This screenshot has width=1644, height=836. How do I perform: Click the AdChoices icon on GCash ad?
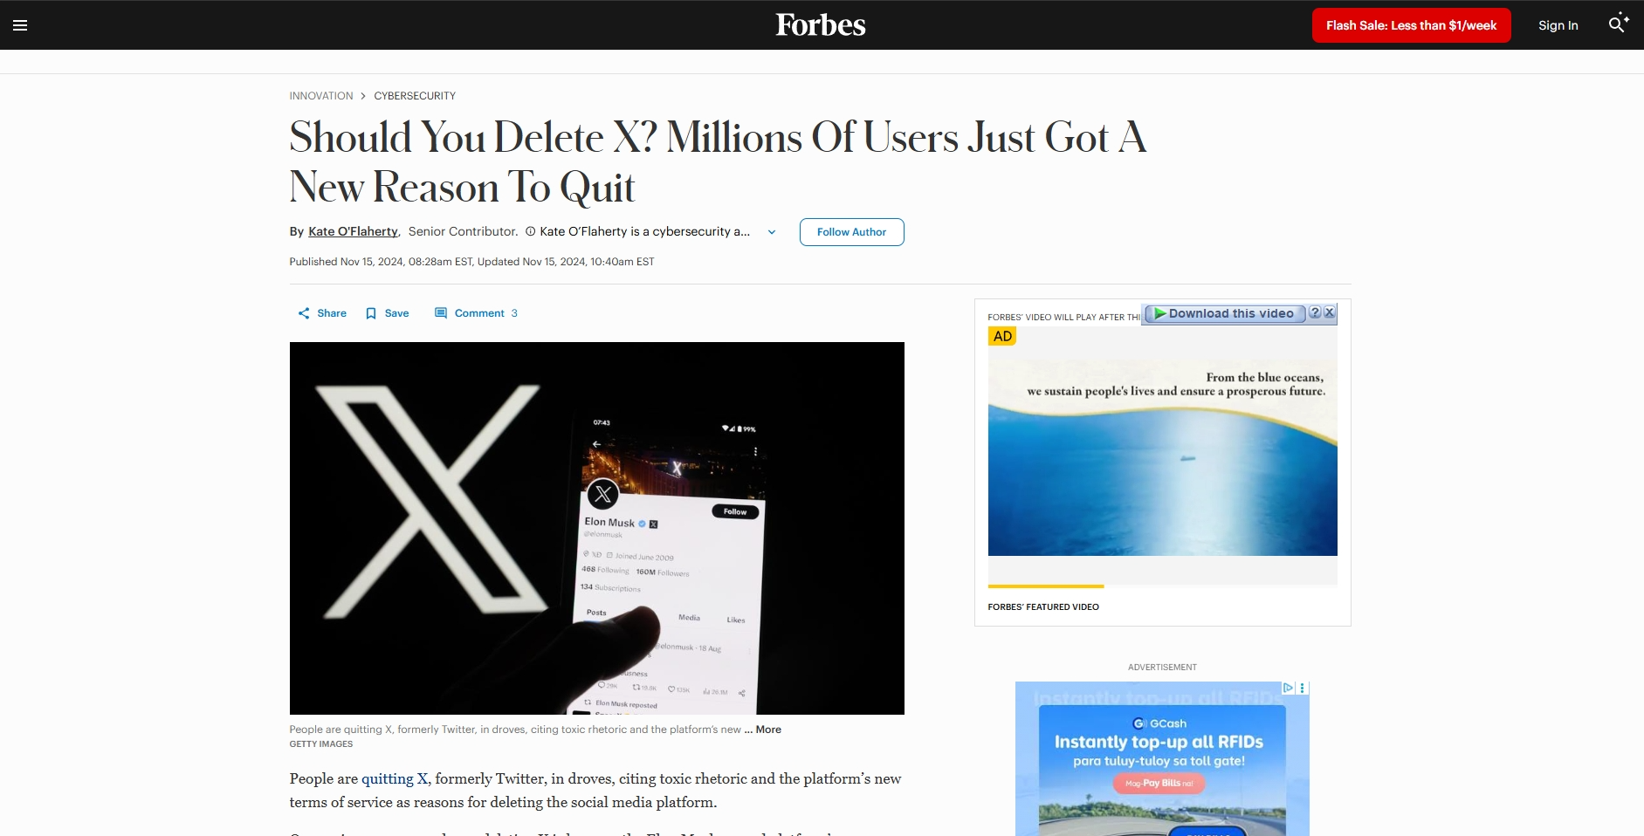[x=1288, y=688]
